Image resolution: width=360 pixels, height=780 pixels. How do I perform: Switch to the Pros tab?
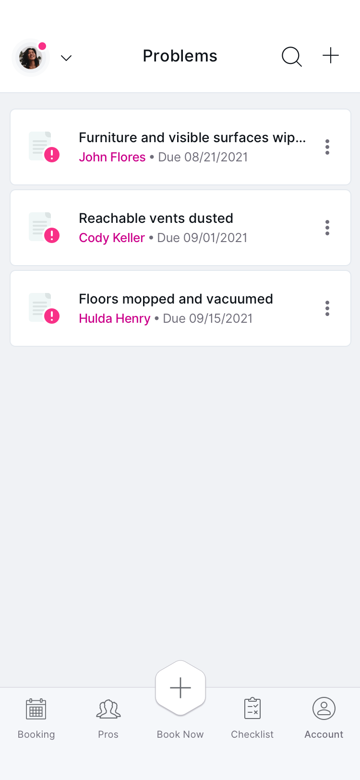[108, 719]
